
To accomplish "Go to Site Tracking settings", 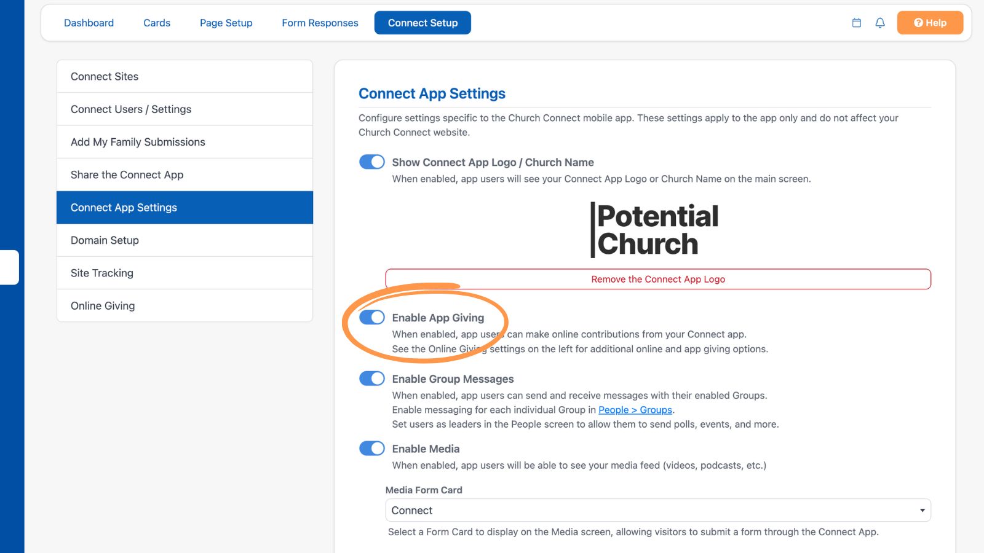I will tap(184, 273).
